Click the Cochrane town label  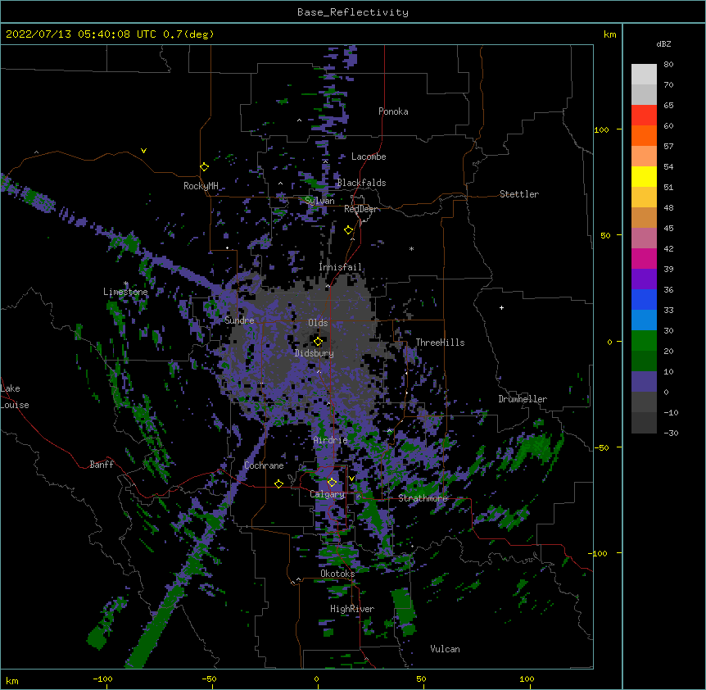[x=264, y=465]
